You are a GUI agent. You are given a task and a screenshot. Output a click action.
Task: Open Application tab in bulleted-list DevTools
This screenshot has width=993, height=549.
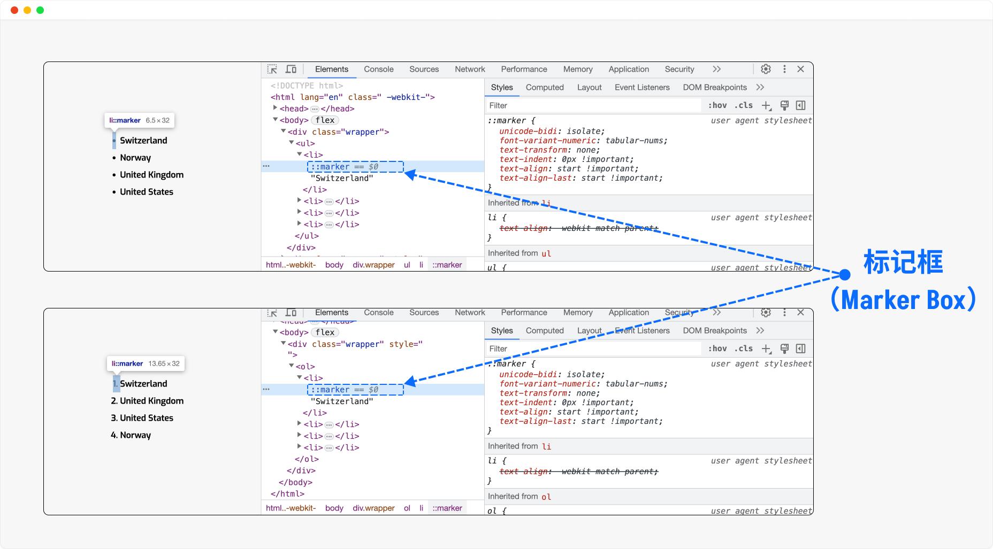(629, 69)
